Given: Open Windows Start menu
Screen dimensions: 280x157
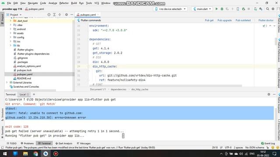Looking at the screenshot, I should click(x=5, y=154).
